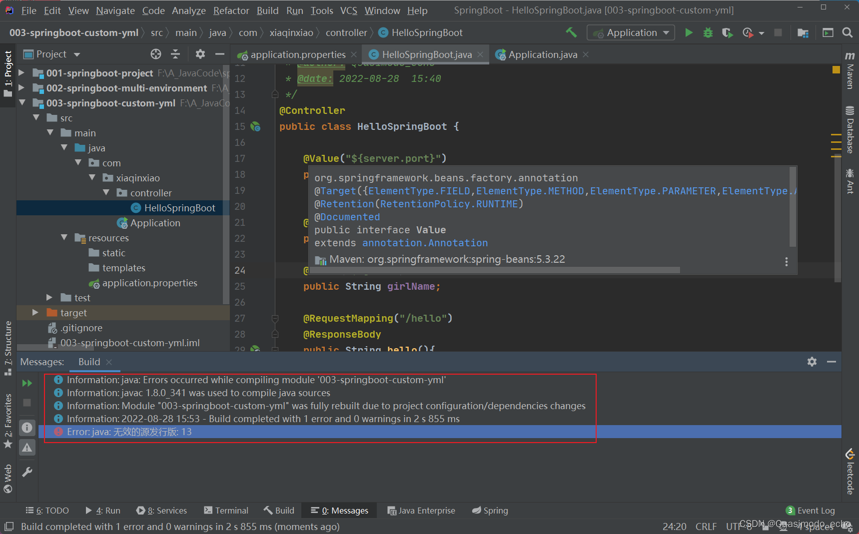Image resolution: width=859 pixels, height=534 pixels.
Task: Rerun build with green double arrow
Action: click(x=27, y=383)
